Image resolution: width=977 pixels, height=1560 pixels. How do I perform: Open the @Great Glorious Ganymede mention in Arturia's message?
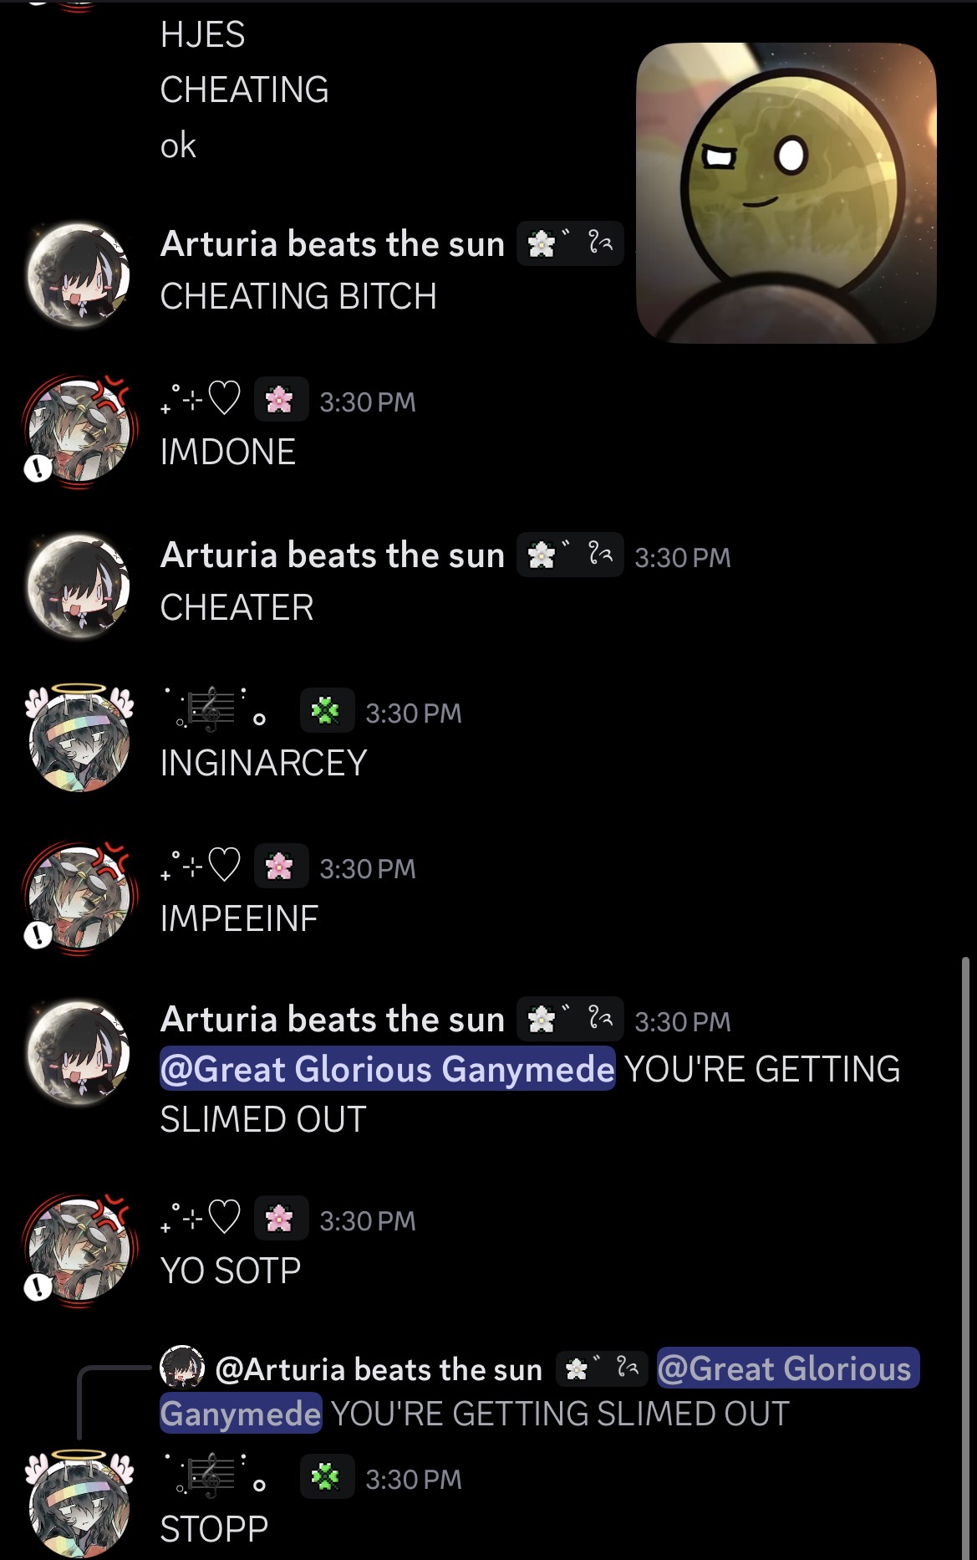coord(387,1068)
